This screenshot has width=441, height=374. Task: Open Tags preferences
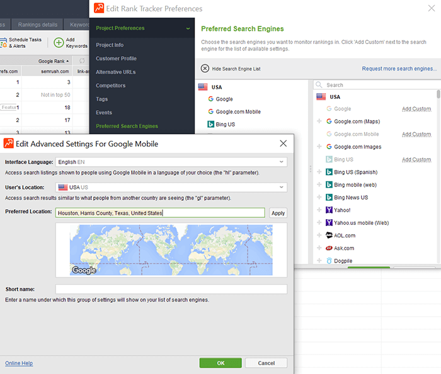click(x=101, y=99)
